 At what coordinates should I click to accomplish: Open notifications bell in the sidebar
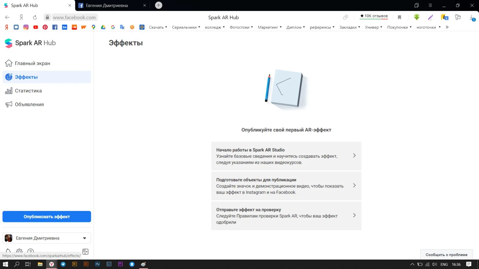point(8,251)
